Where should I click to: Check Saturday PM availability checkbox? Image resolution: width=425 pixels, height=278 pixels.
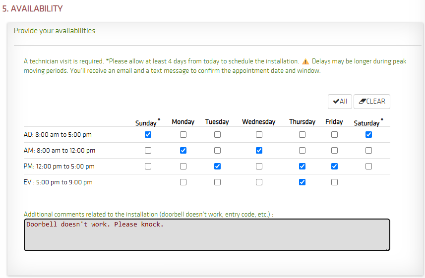coord(368,167)
